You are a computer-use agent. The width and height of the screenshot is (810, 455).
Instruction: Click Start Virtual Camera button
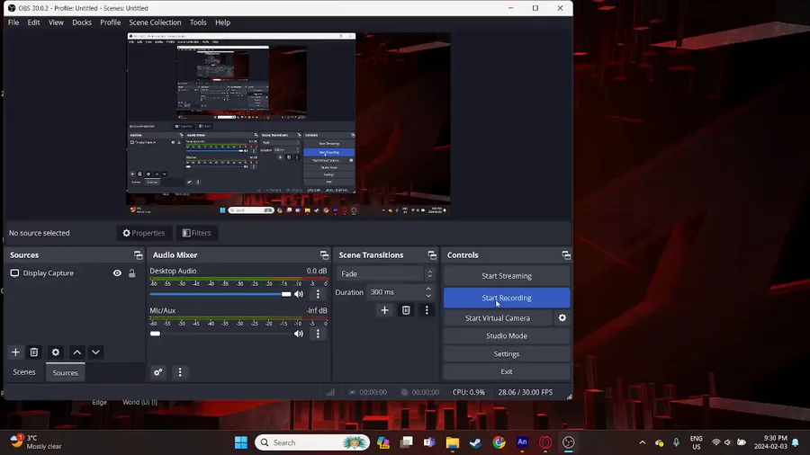point(498,318)
